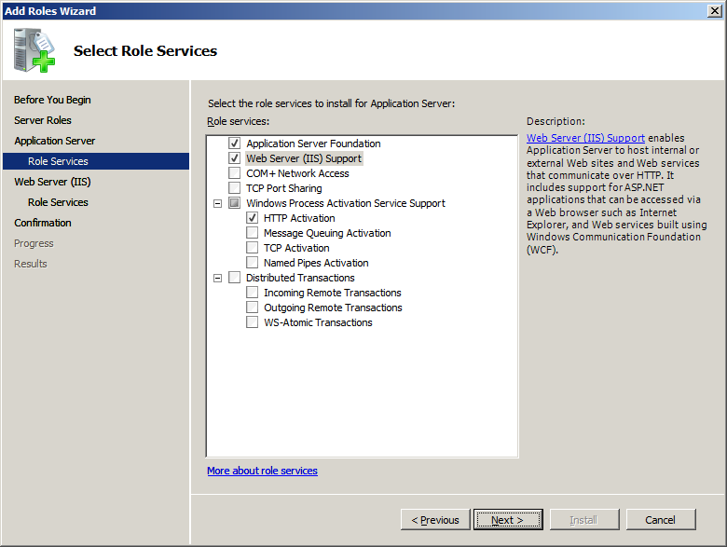This screenshot has width=727, height=547.
Task: Select Message Queuing Activation label
Action: 327,233
